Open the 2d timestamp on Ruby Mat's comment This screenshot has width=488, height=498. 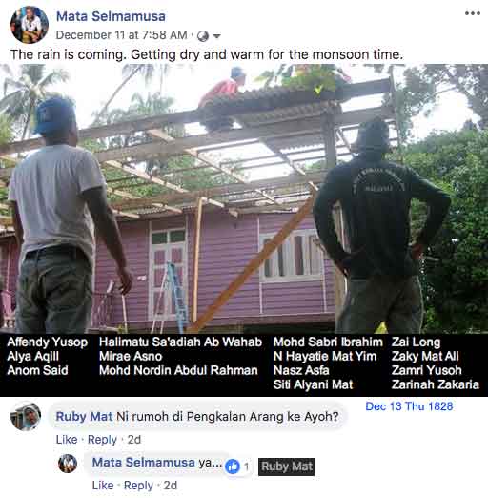[x=134, y=440]
